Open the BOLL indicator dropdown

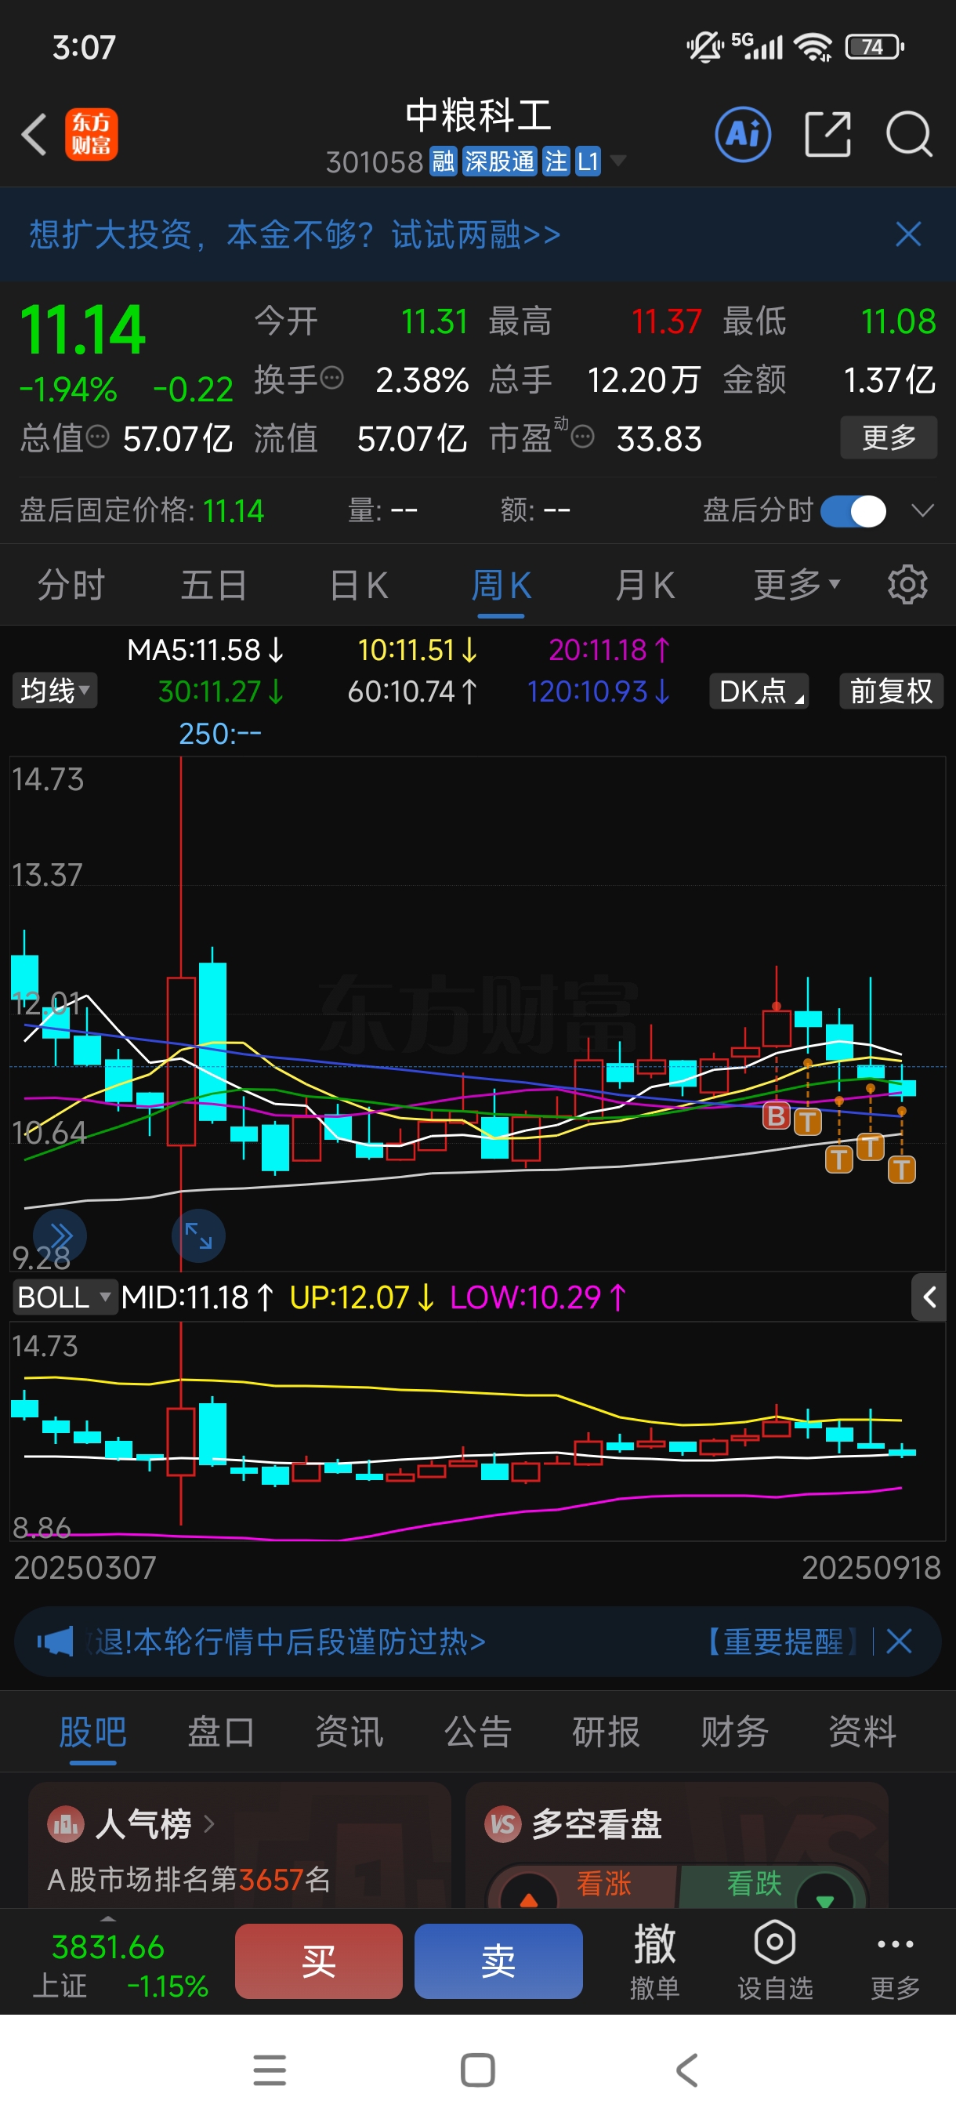tap(63, 1297)
